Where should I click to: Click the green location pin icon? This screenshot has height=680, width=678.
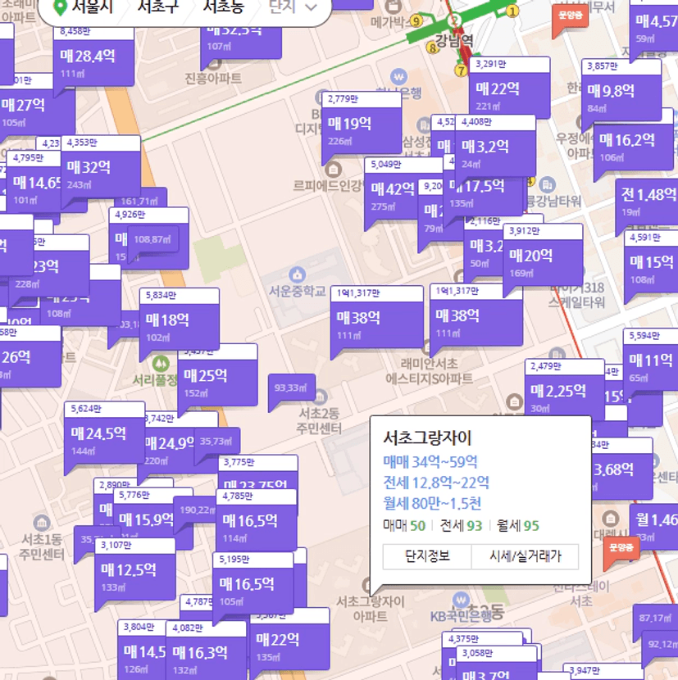[60, 7]
